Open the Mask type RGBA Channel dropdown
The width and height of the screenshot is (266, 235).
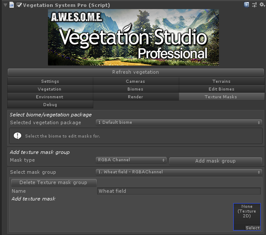131,160
